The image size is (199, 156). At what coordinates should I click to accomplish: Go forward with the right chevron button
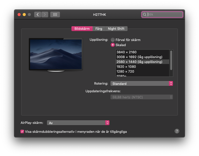tap(45, 15)
